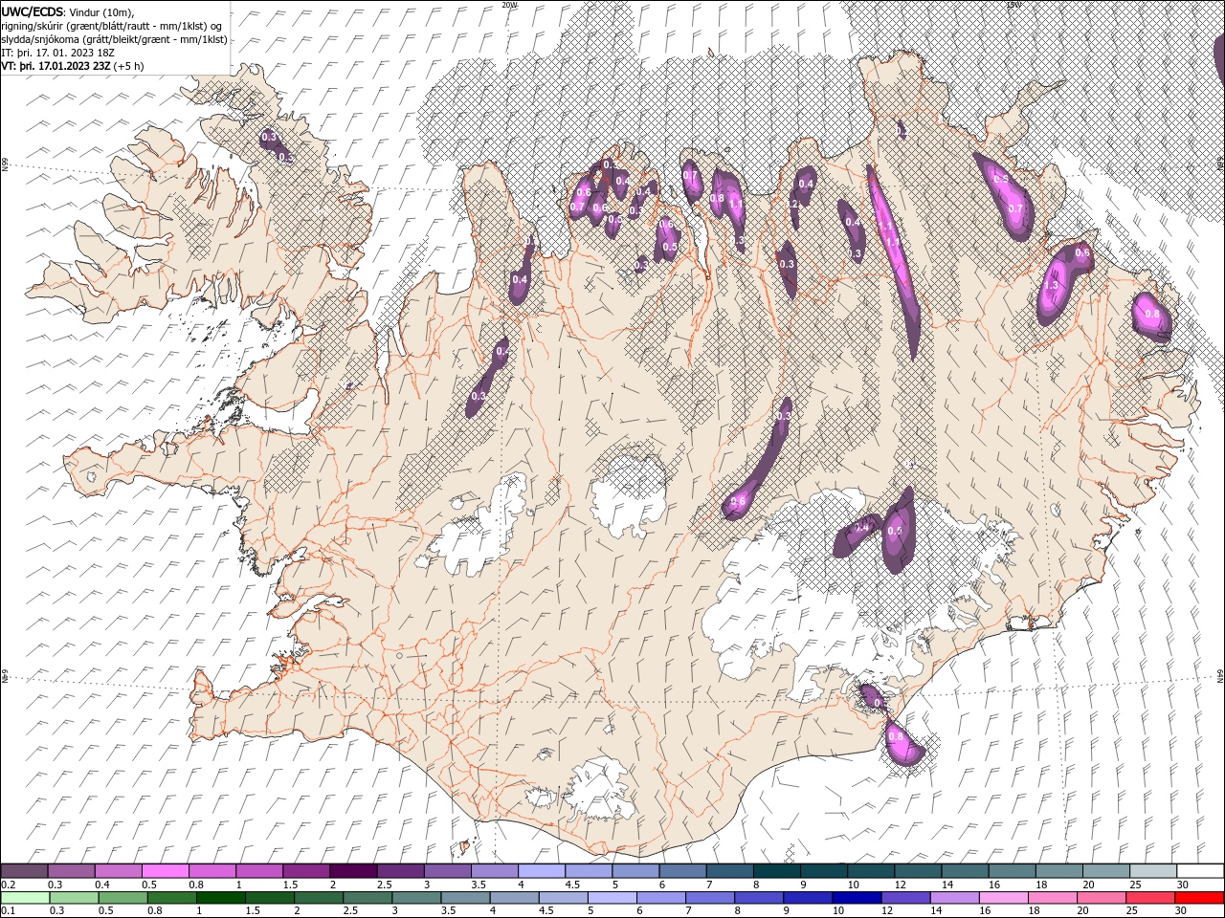1225x918 pixels.
Task: Click the rain legend swatch starting at 4
Action: (514, 898)
